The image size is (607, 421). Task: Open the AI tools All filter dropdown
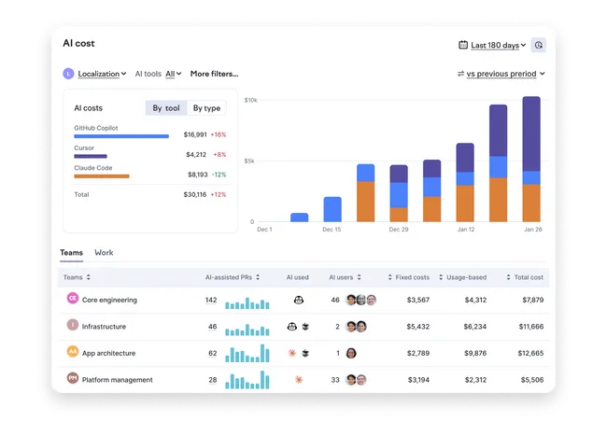[174, 74]
